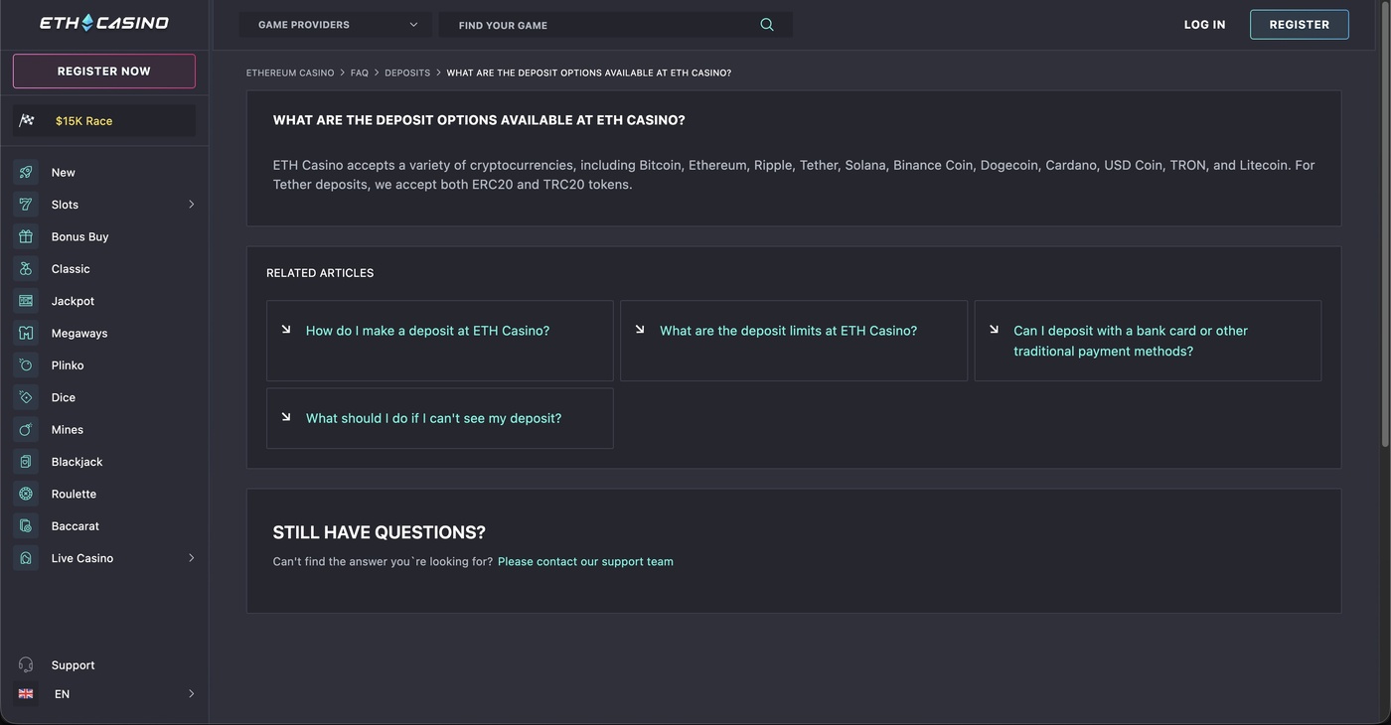Viewport: 1391px width, 725px height.
Task: Click the 'Related Articles' heading text
Action: 320,273
